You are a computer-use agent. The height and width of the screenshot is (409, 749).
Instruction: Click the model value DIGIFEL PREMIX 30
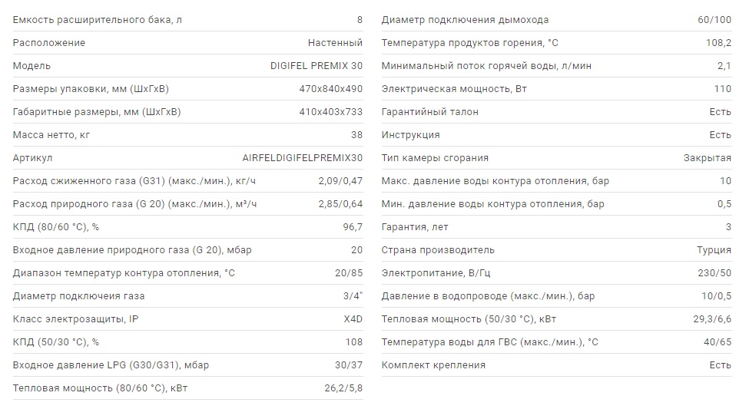click(x=316, y=66)
